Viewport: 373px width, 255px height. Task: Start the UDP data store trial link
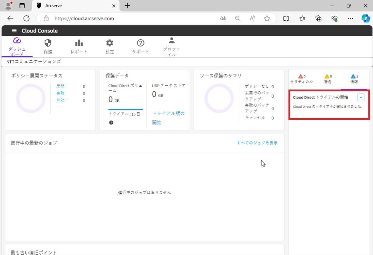click(x=168, y=118)
